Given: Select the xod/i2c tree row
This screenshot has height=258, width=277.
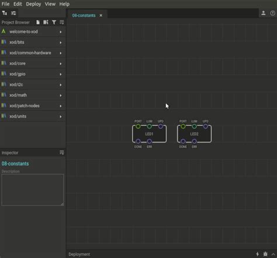Looking at the screenshot, I should tap(33, 85).
